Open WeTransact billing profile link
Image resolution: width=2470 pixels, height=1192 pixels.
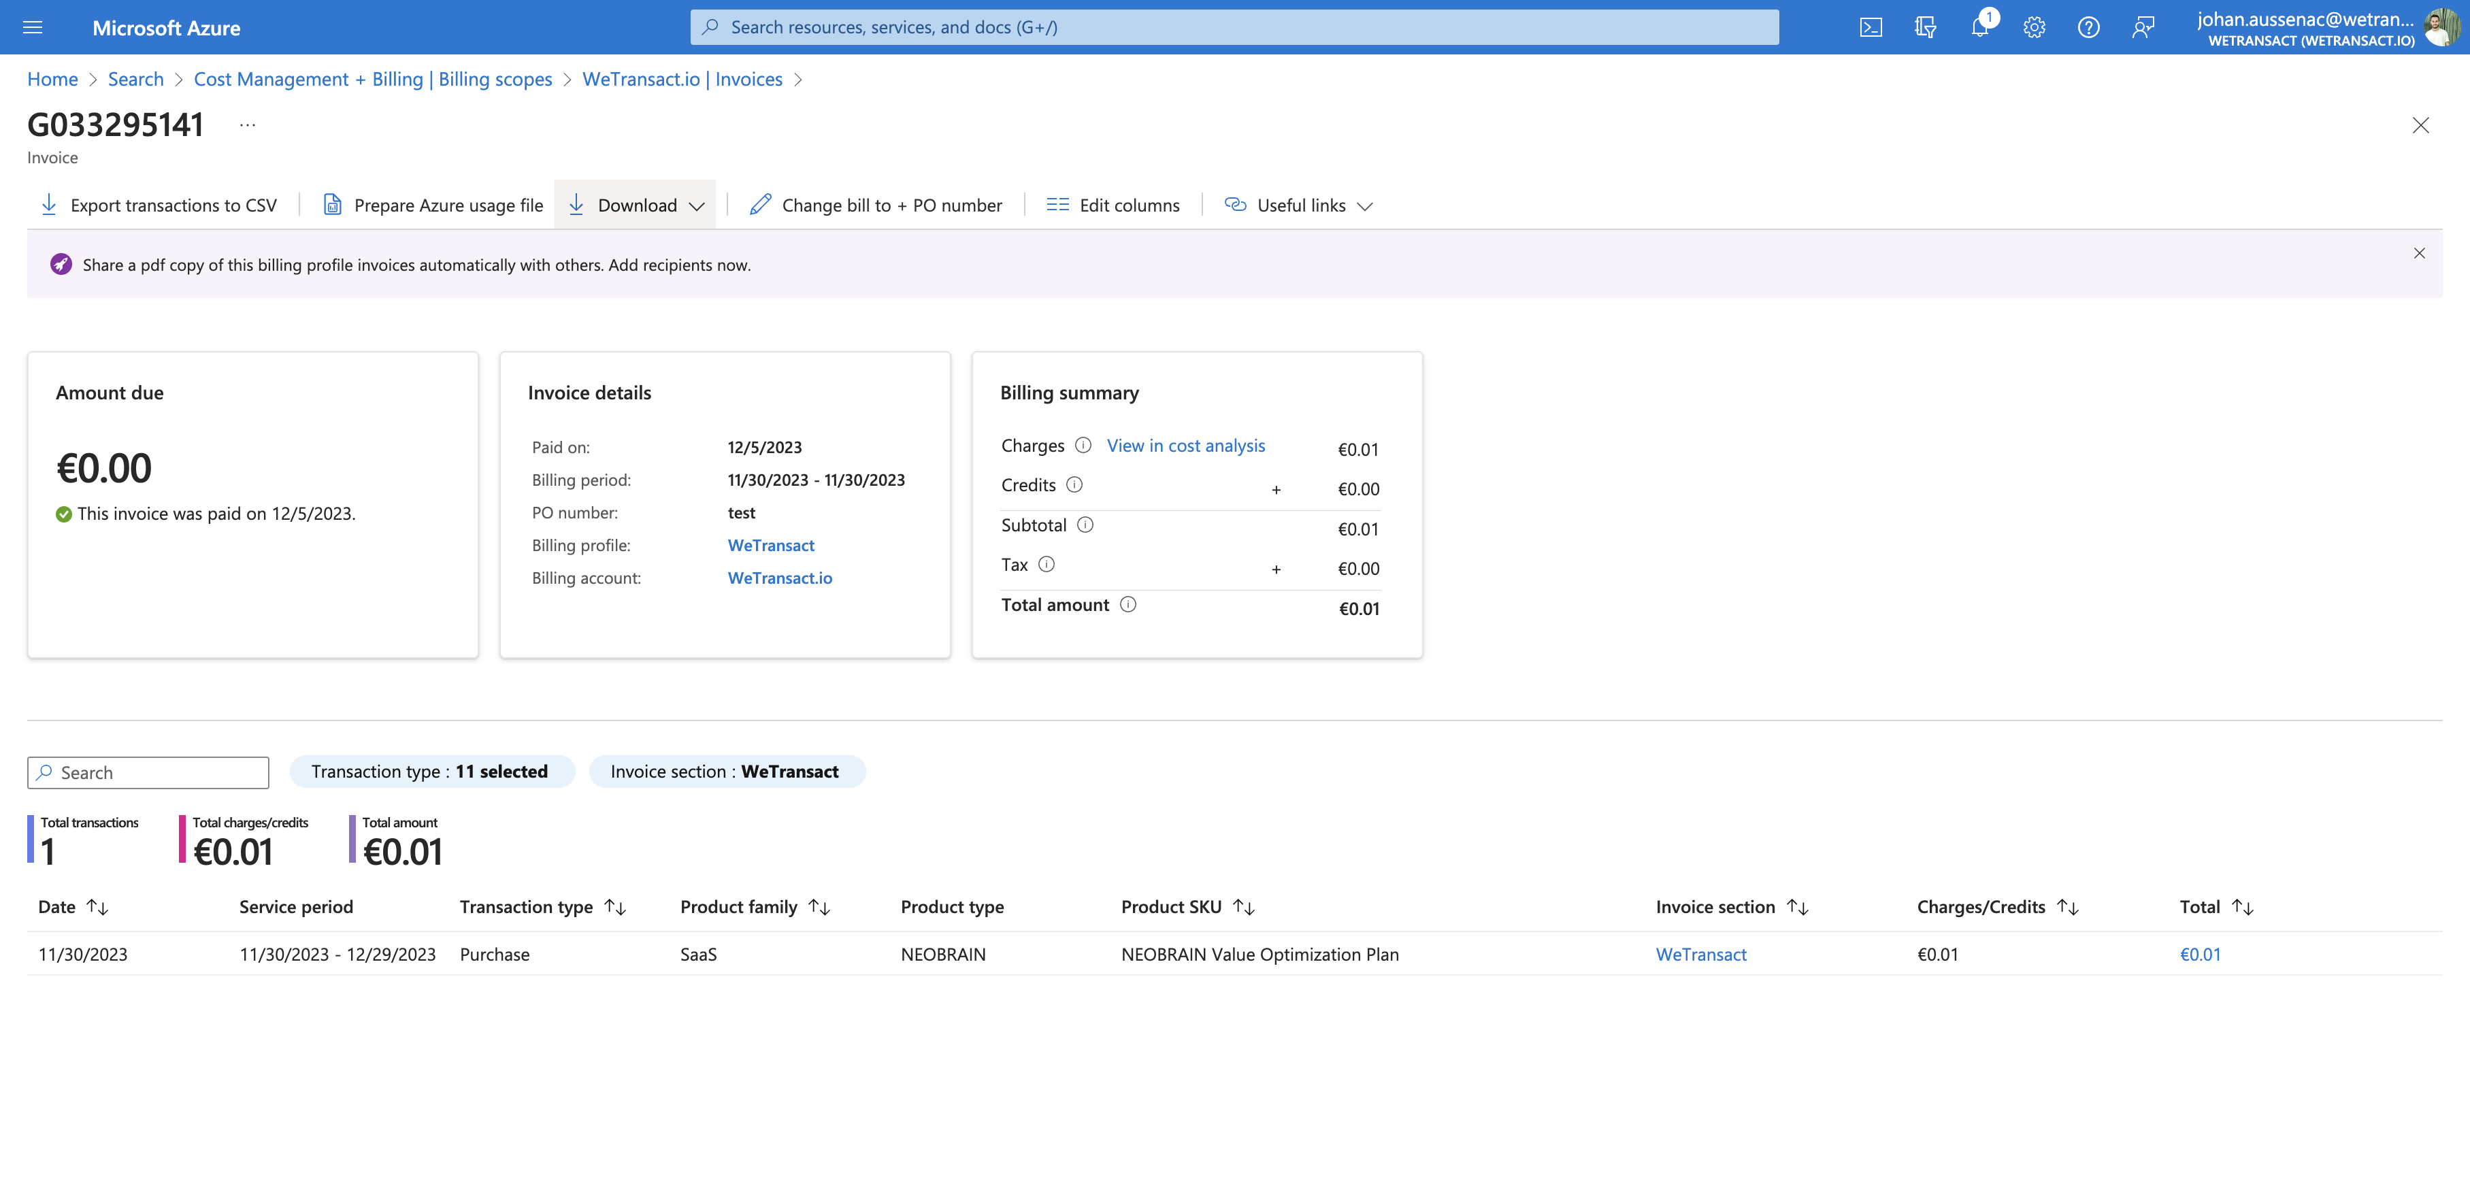771,545
